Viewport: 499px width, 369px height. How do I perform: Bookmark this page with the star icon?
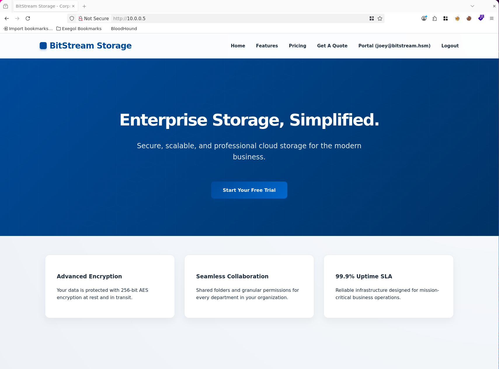tap(380, 18)
